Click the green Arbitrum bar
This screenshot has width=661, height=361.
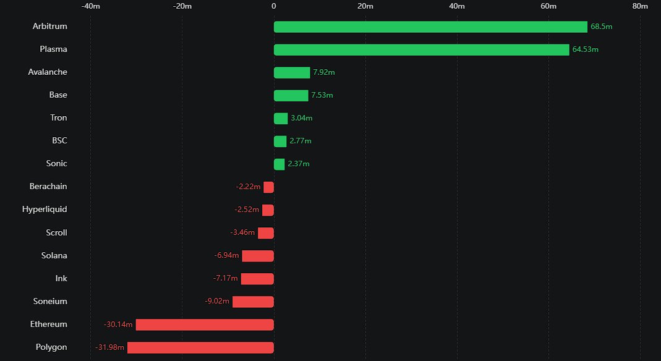pyautogui.click(x=430, y=27)
